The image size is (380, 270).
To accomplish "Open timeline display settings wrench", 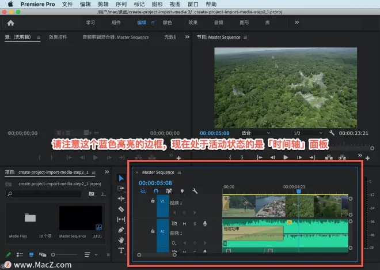I will [195, 191].
